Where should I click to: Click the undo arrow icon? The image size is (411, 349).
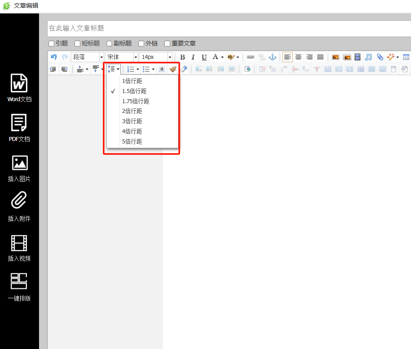click(x=54, y=57)
